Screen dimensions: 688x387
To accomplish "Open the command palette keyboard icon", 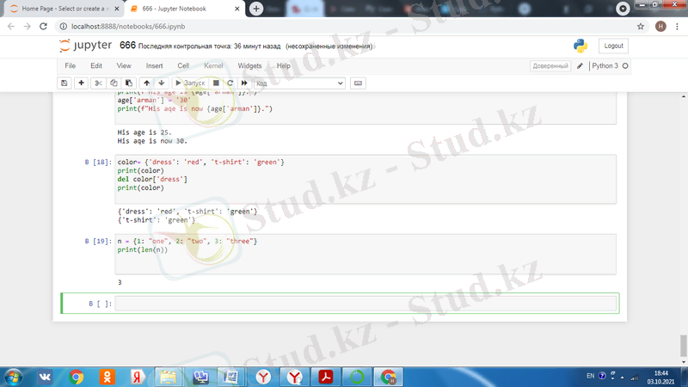I will click(358, 83).
